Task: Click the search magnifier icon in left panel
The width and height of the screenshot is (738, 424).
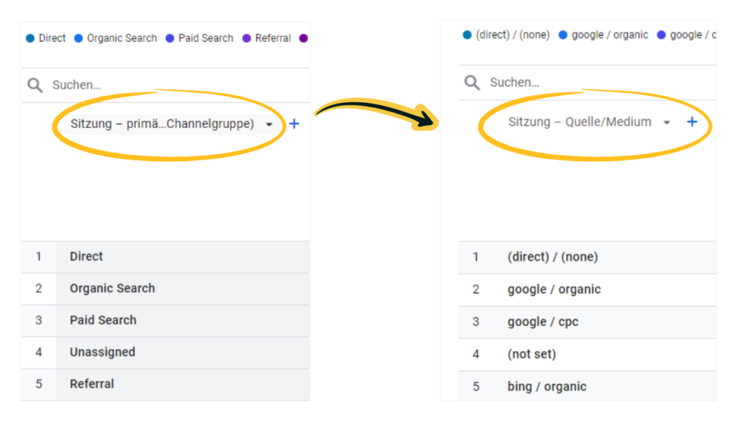Action: 35,86
